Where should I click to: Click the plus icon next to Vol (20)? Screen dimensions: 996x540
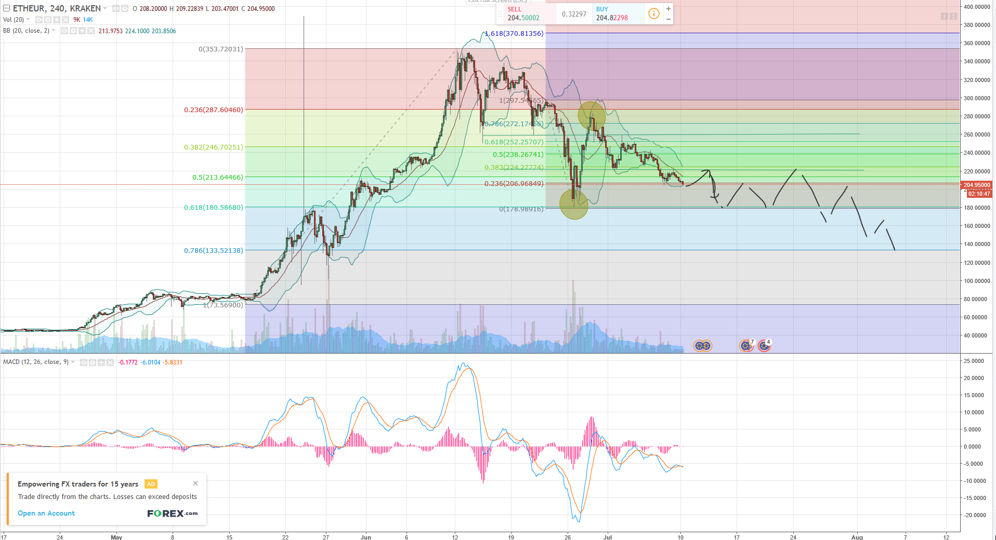pyautogui.click(x=57, y=20)
